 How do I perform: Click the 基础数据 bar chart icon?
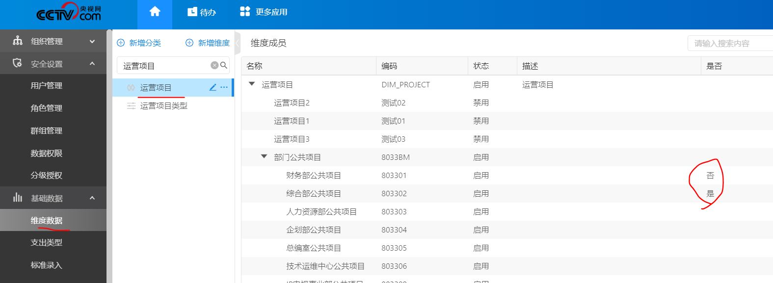click(18, 198)
